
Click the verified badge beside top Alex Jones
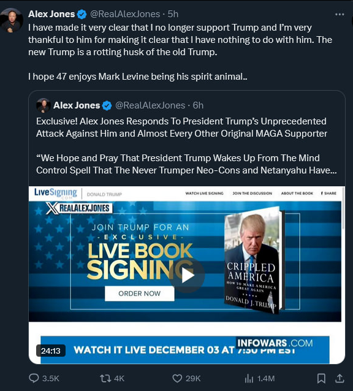pos(82,14)
